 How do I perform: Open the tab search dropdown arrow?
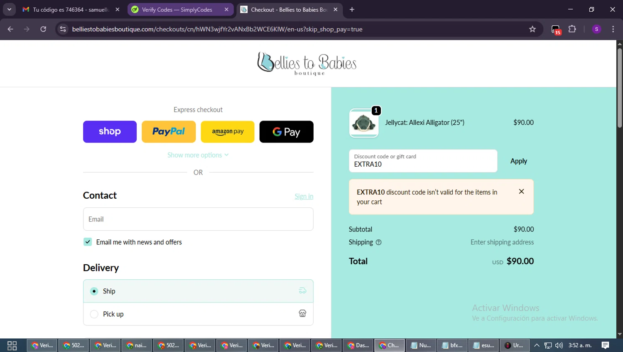tap(9, 9)
